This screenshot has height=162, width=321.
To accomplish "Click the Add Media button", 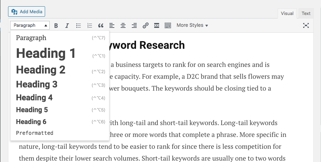I will point(27,11).
